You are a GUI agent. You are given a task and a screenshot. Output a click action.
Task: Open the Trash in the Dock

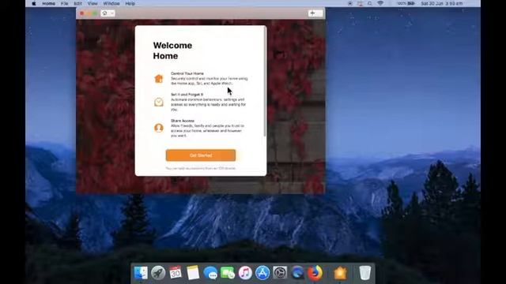tap(365, 273)
